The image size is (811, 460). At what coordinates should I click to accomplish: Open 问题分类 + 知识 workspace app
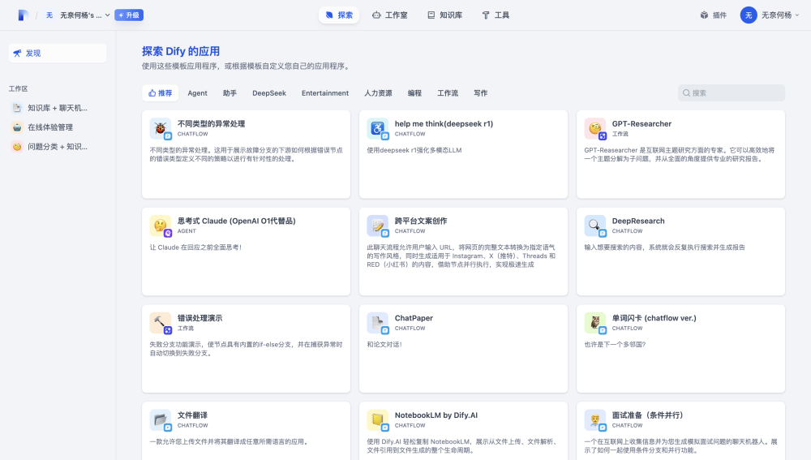[58, 146]
